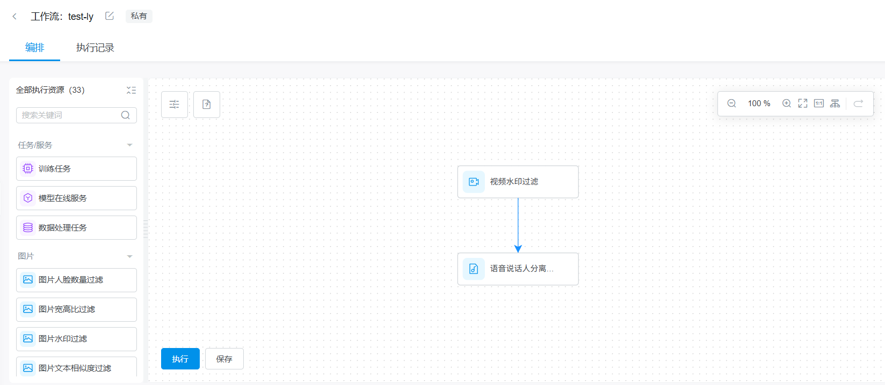Edit the workflow name test-ly
The width and height of the screenshot is (885, 385).
coord(110,16)
